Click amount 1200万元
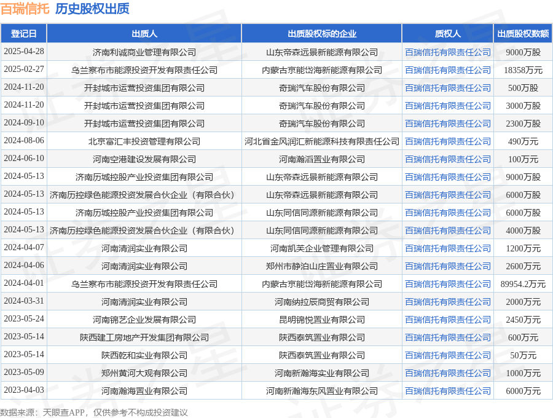 pyautogui.click(x=523, y=248)
